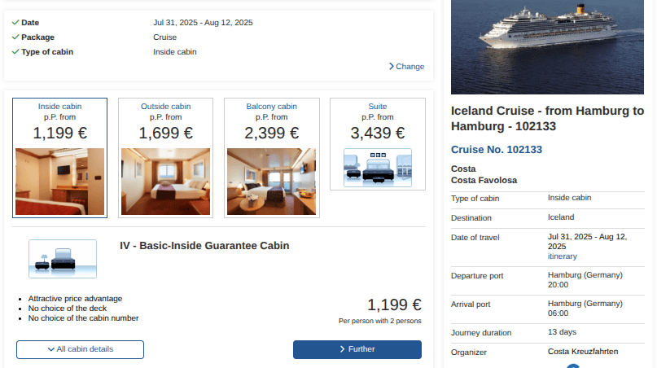This screenshot has width=657, height=368.
Task: Open the Change selection link
Action: (x=410, y=67)
